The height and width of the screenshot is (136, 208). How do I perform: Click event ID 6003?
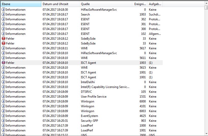(x=143, y=111)
